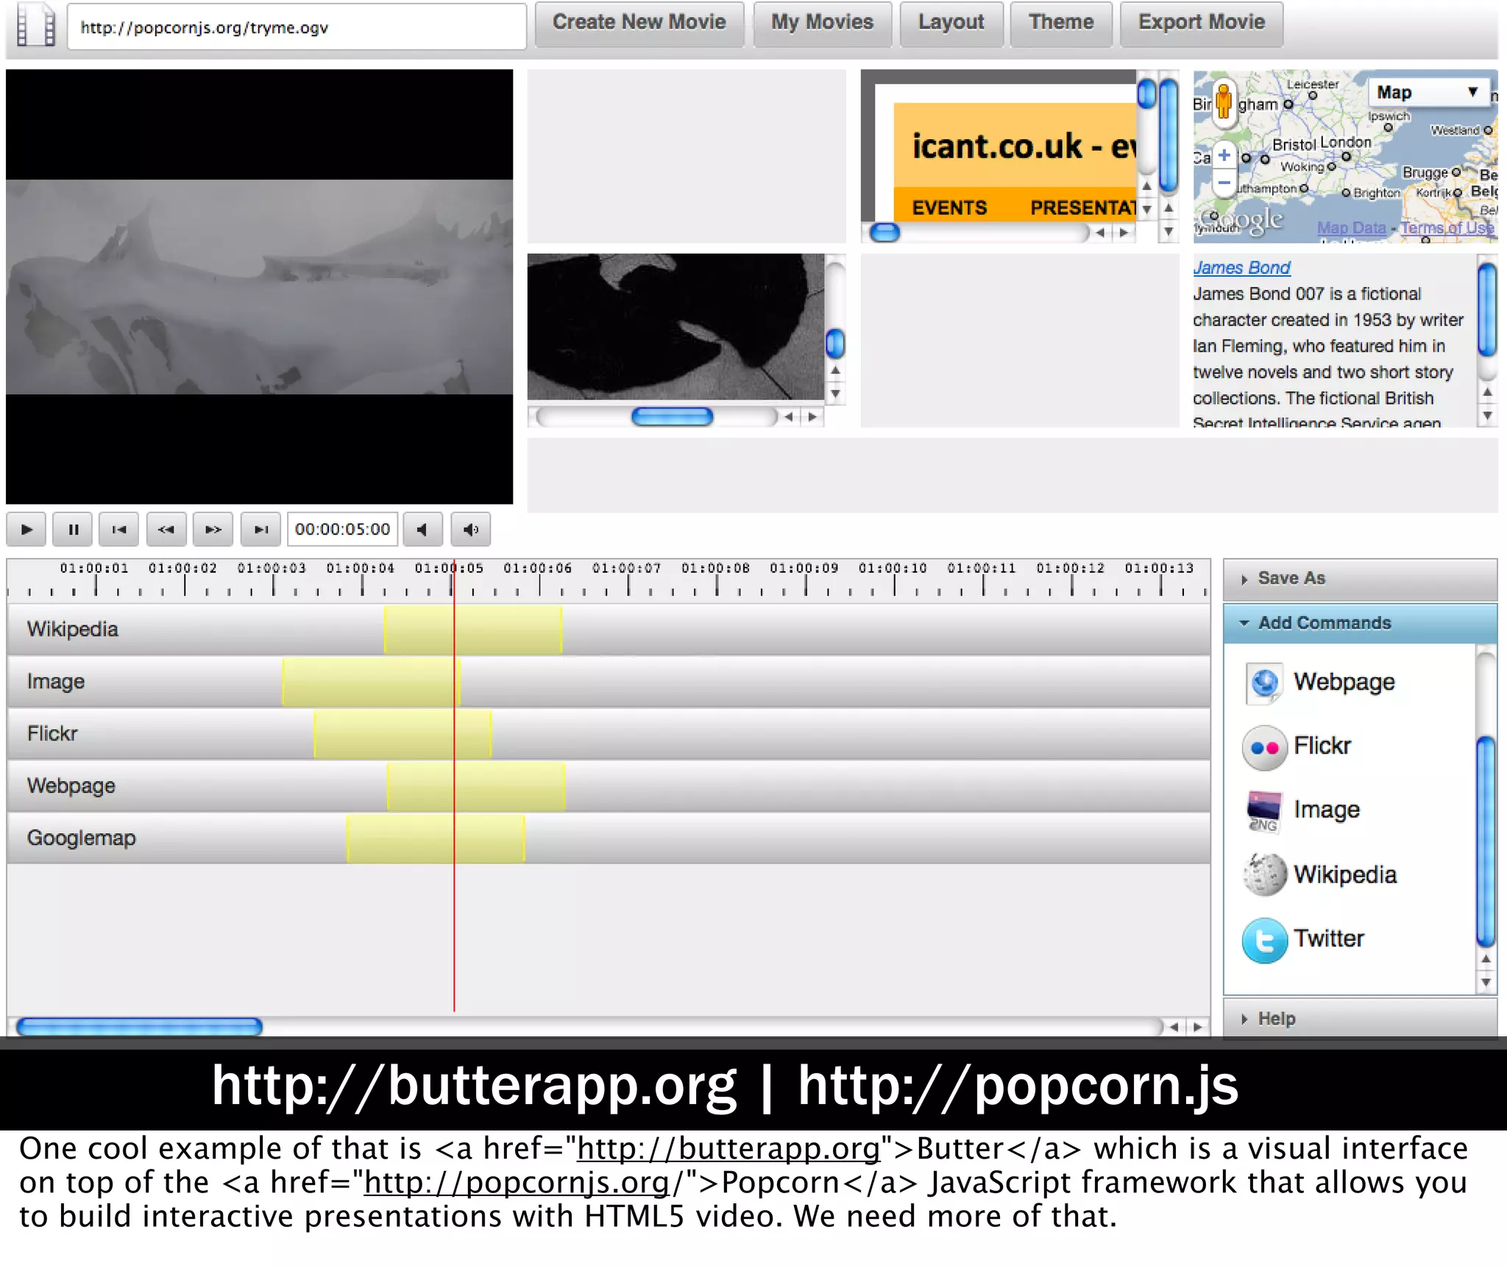Click the Add Commands vertical scrollbar thumb
Viewport: 1507px width, 1266px height.
tap(1486, 841)
